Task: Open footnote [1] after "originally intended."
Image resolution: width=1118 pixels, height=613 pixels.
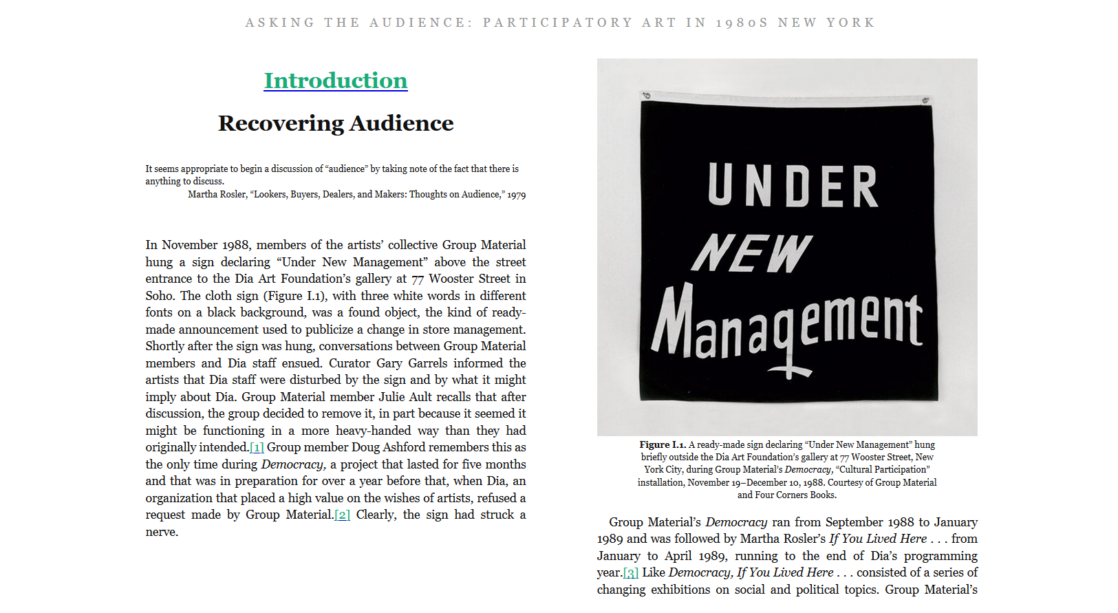Action: click(257, 448)
